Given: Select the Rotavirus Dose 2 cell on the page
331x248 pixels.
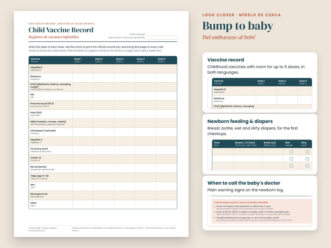Looking at the screenshot, I should click(104, 78).
